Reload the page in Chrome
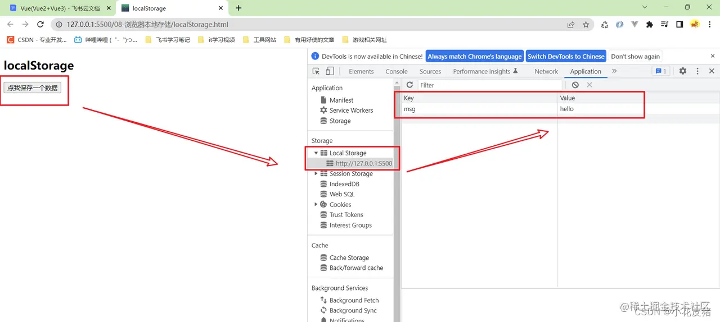 pos(40,24)
